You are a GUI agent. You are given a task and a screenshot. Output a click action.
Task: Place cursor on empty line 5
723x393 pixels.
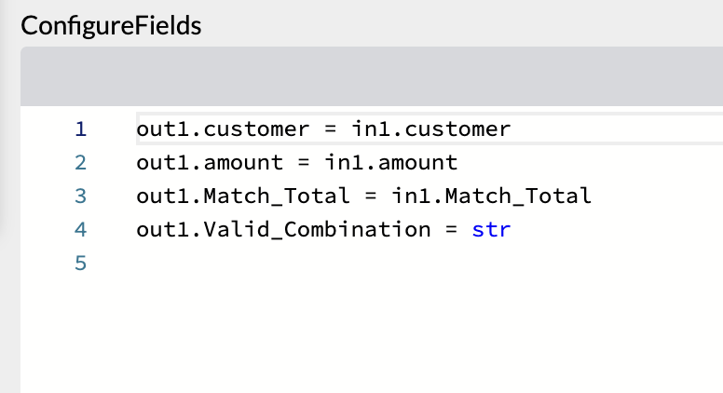pyautogui.click(x=280, y=264)
